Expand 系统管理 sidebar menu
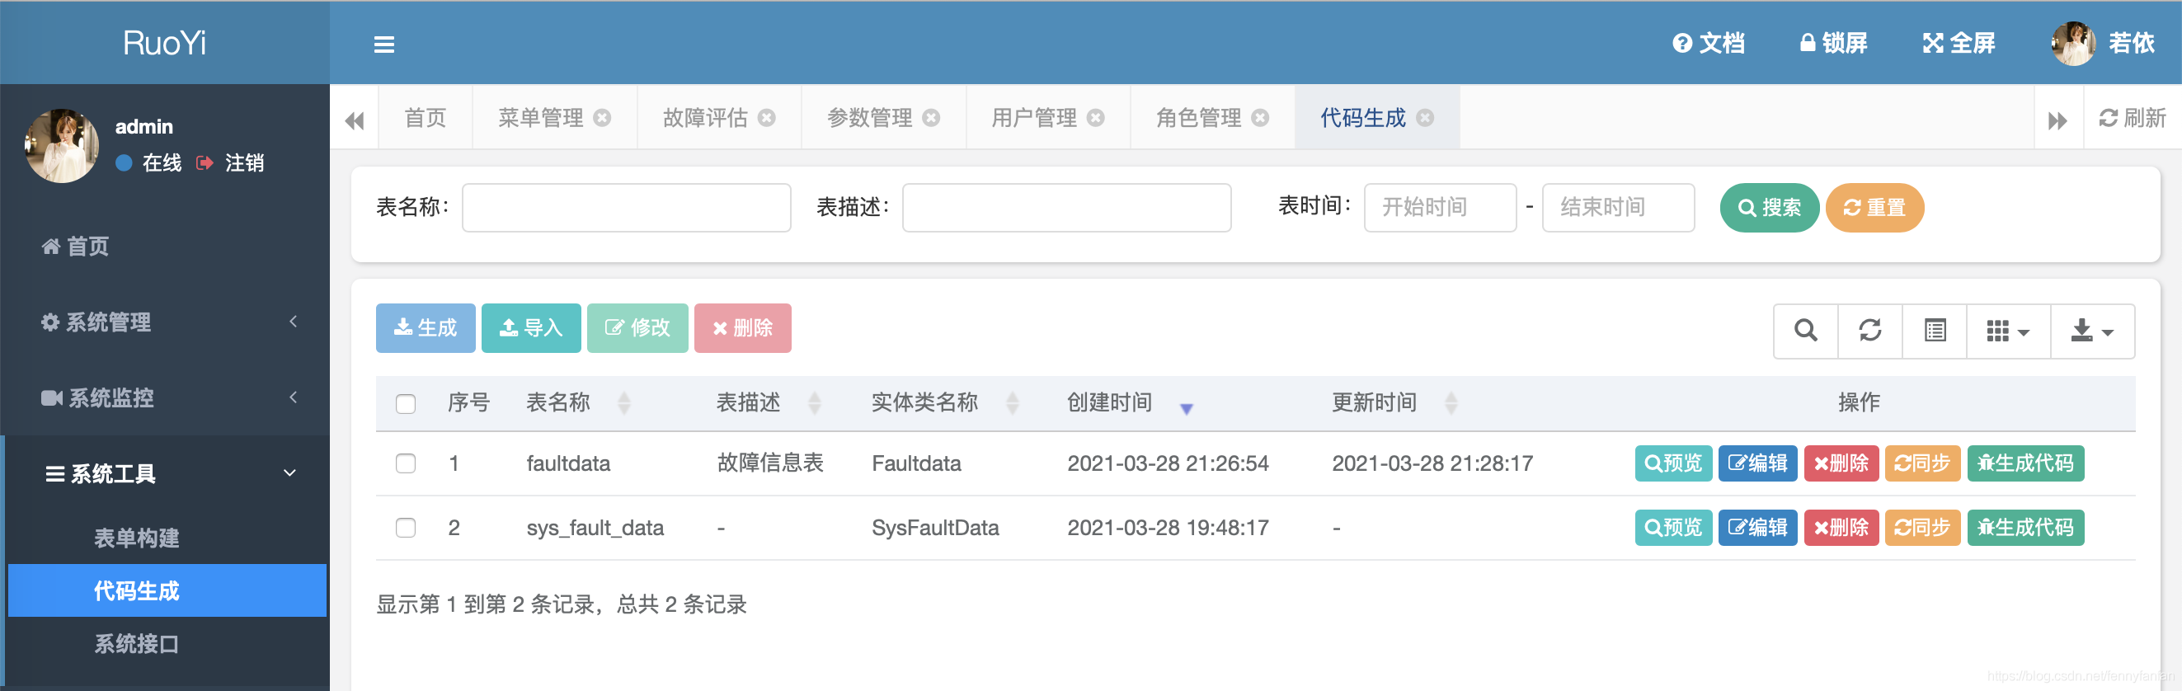Viewport: 2182px width, 691px height. (165, 322)
